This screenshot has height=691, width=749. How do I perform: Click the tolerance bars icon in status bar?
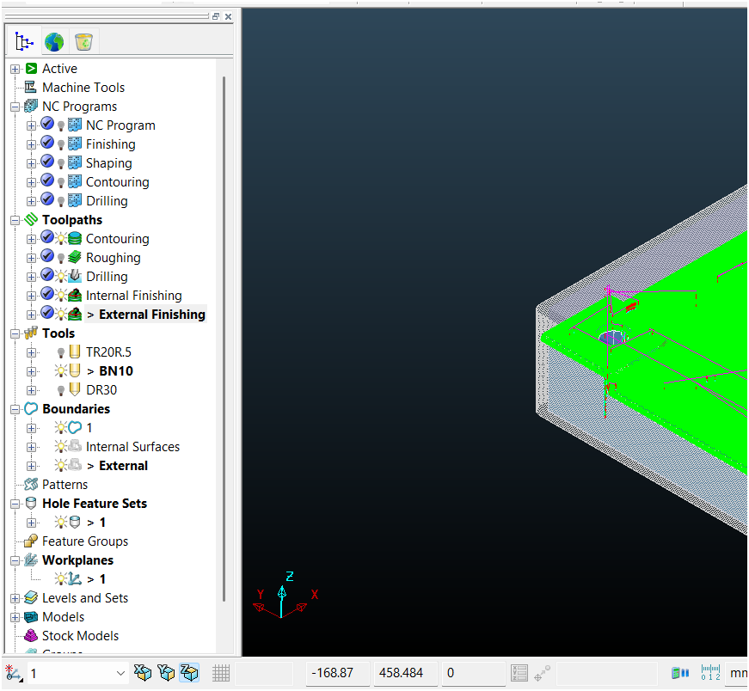[x=680, y=673]
